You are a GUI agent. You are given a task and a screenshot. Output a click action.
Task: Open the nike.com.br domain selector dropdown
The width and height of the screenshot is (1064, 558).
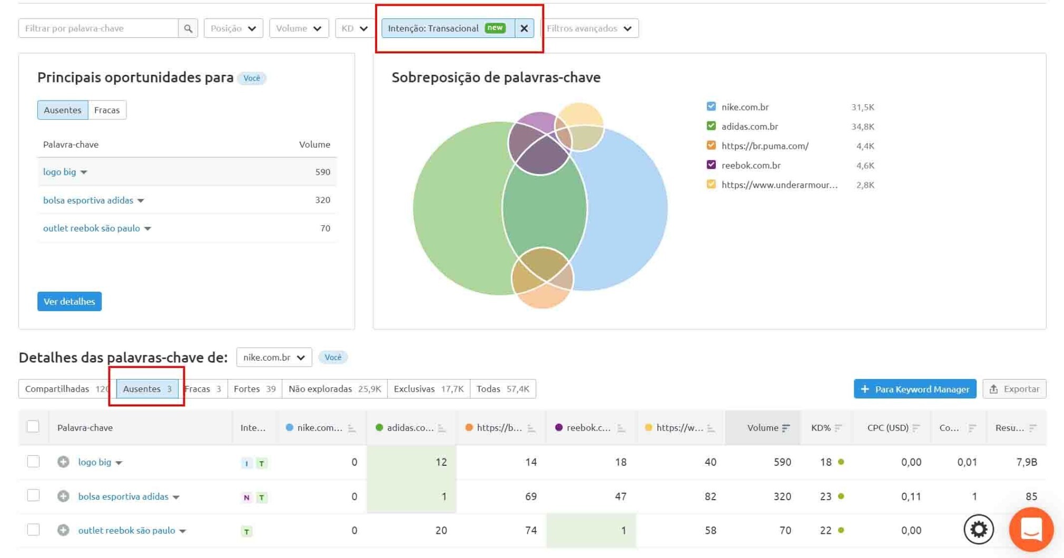274,357
